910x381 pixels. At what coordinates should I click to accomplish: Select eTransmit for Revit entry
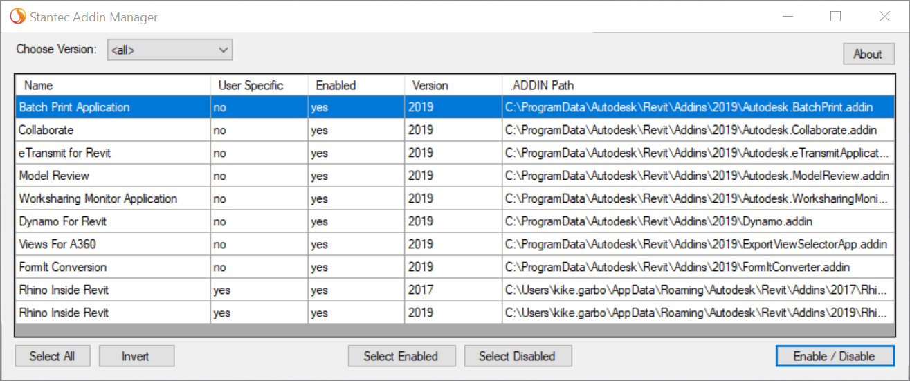(x=64, y=153)
